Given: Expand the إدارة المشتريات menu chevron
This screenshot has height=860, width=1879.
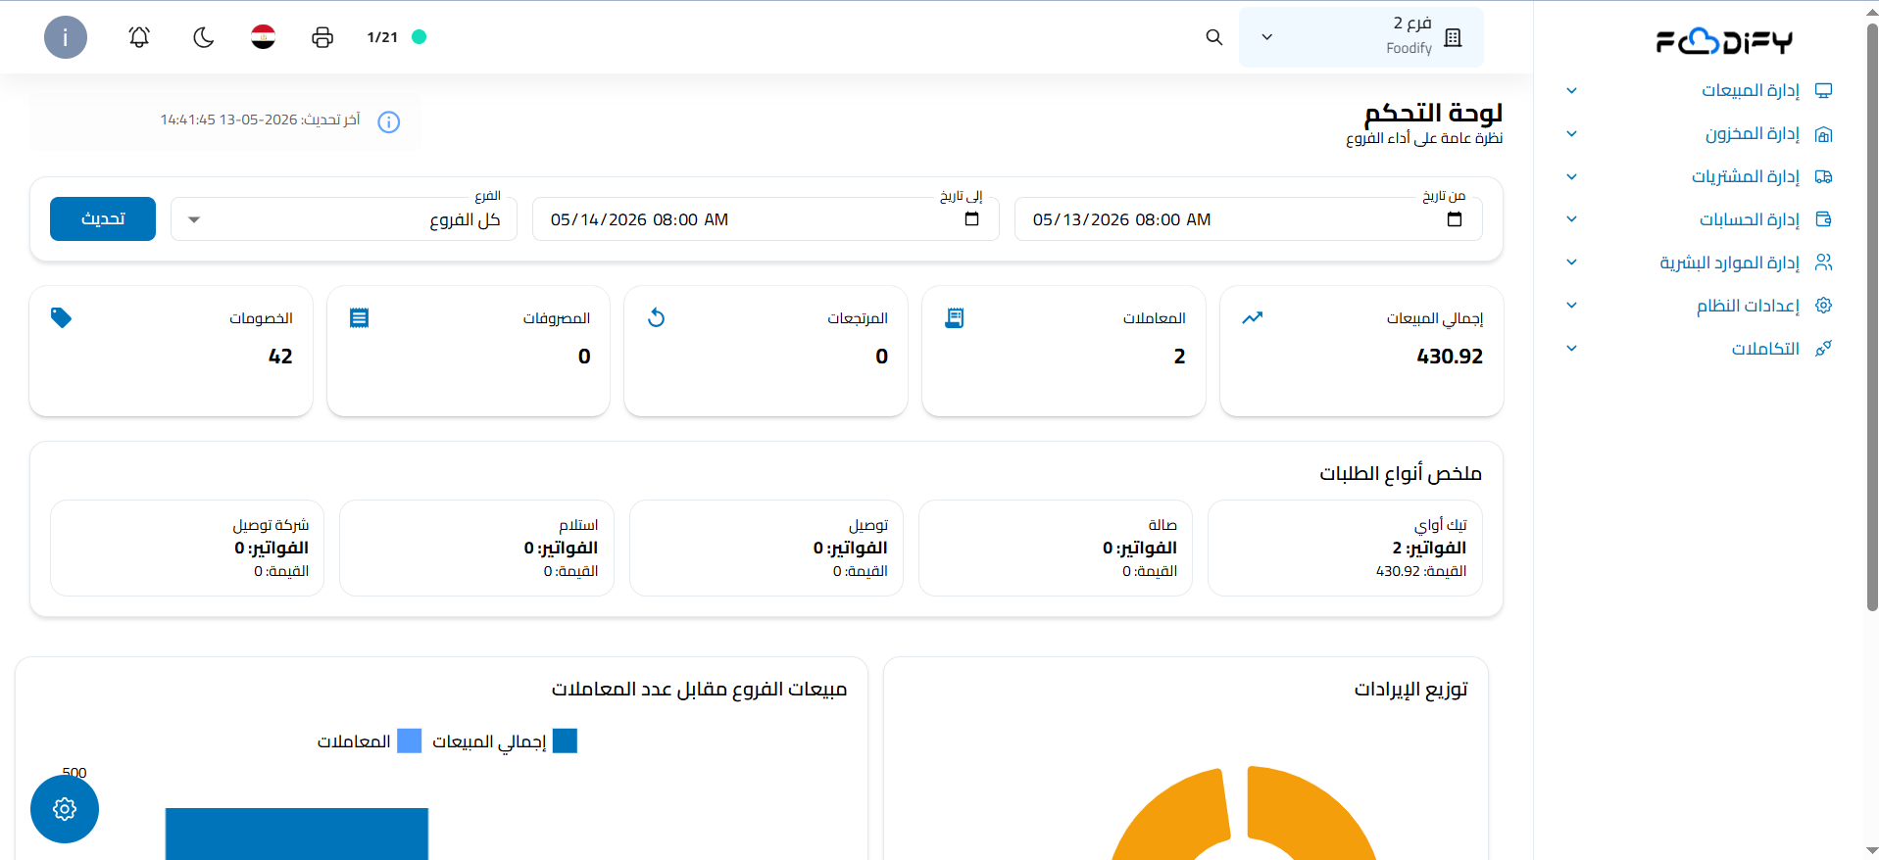Looking at the screenshot, I should click(1571, 177).
